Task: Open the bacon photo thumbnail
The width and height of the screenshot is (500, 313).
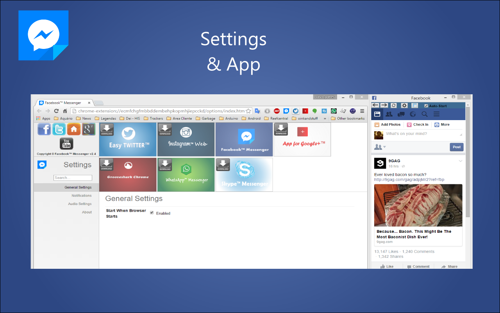Action: tap(418, 205)
